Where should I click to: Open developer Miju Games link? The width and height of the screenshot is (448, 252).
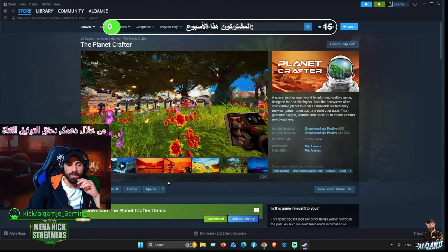point(313,146)
